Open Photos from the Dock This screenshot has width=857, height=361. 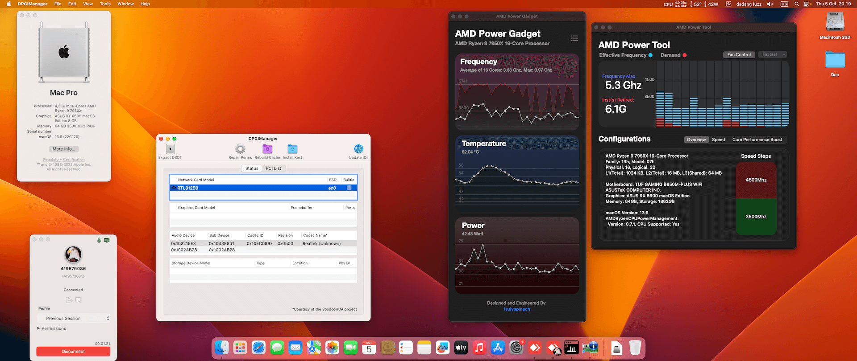[332, 348]
